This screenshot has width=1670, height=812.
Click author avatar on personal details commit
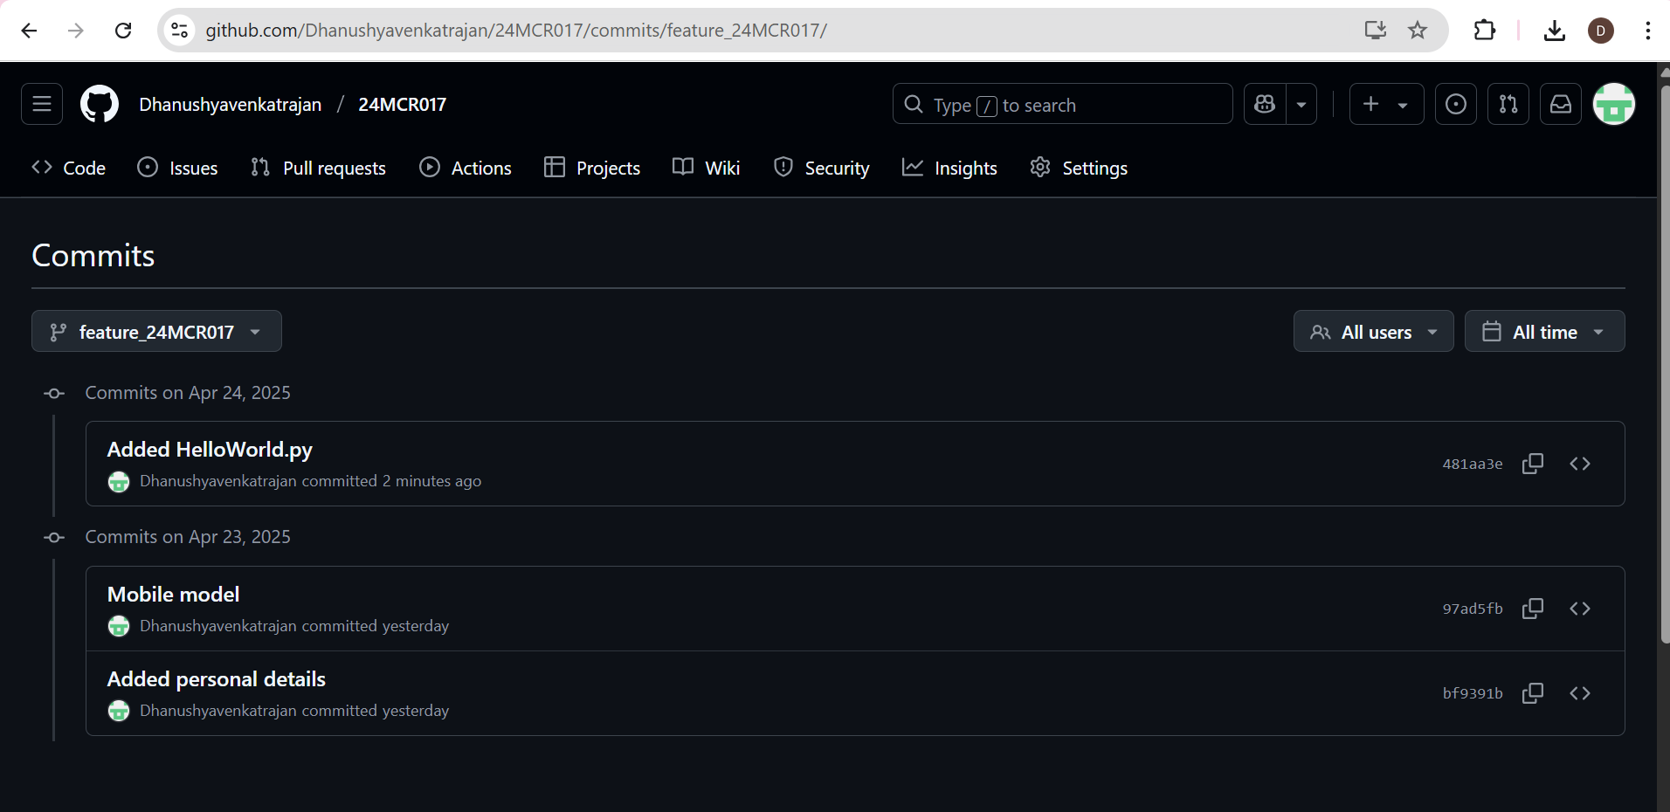click(x=119, y=711)
